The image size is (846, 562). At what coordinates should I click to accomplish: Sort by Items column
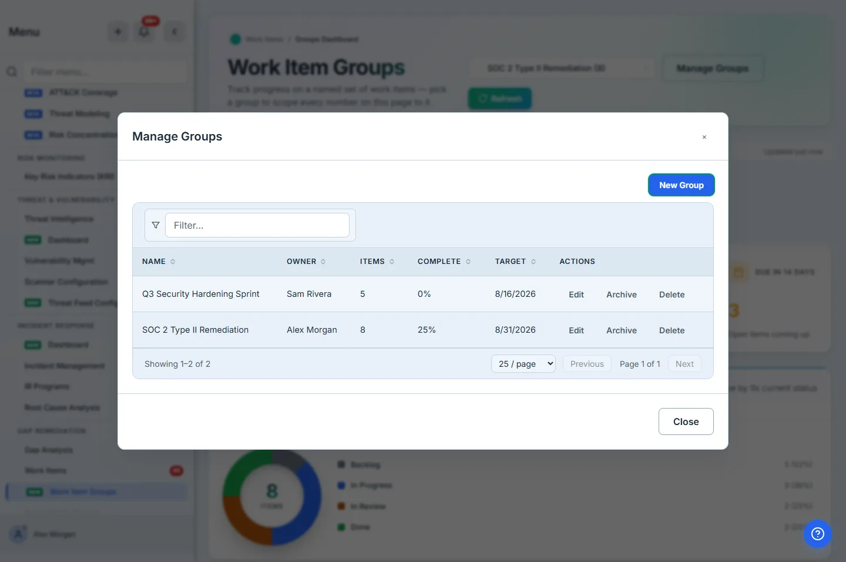coord(377,262)
